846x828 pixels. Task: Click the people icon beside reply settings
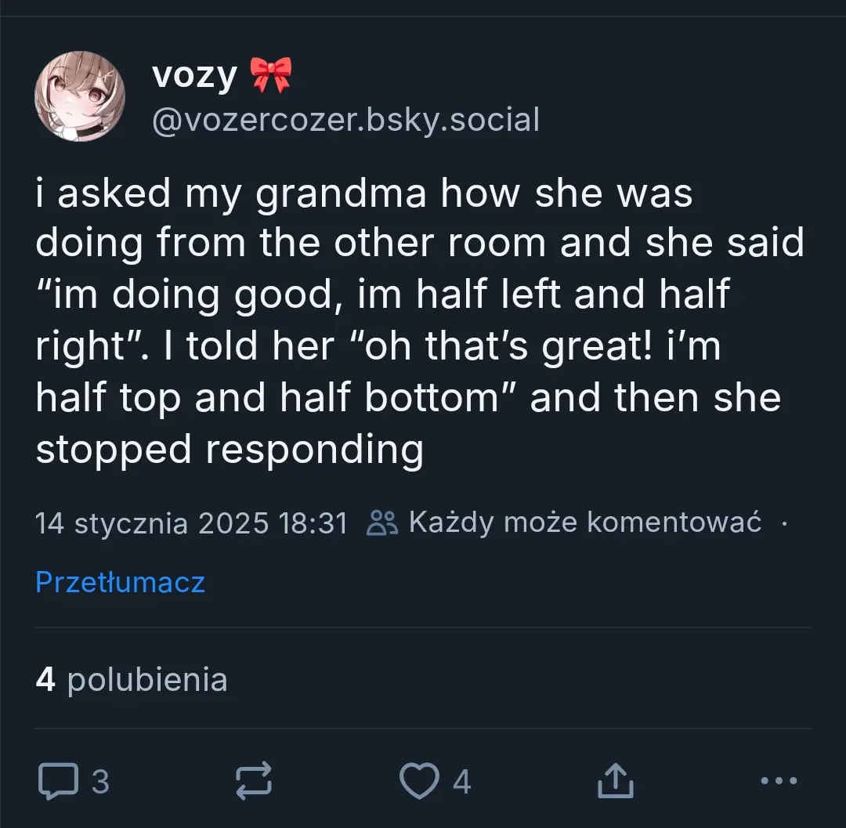click(x=383, y=522)
